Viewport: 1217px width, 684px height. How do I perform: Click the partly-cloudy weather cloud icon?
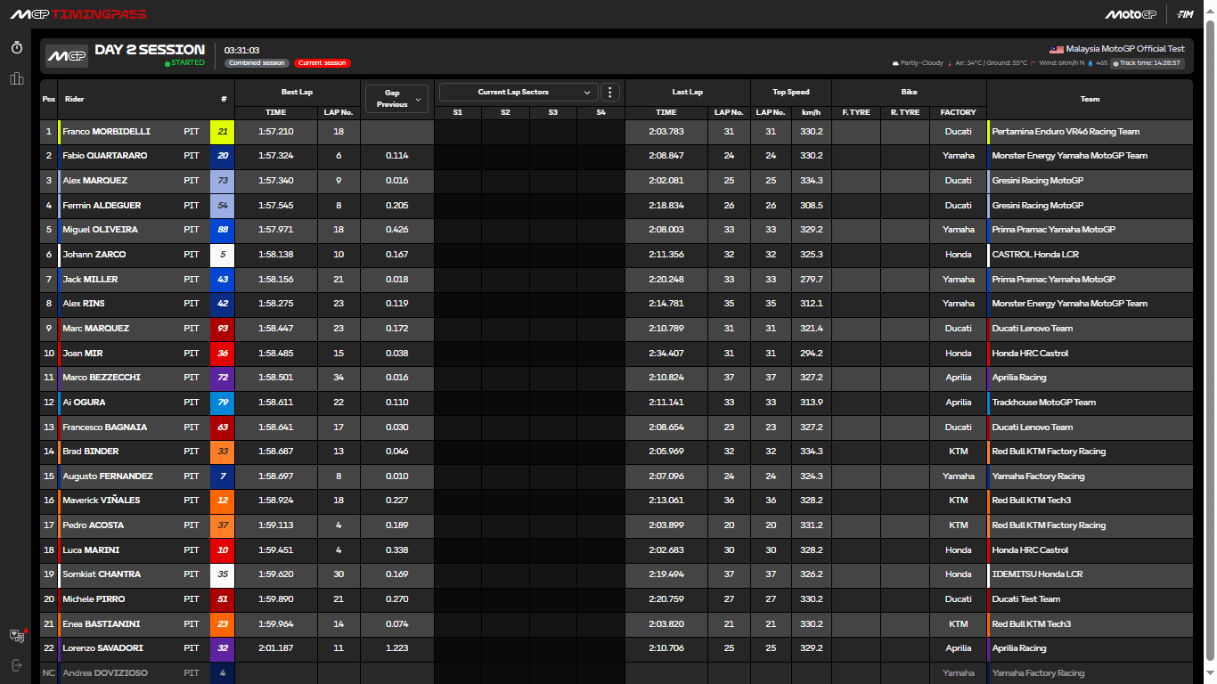pyautogui.click(x=894, y=63)
